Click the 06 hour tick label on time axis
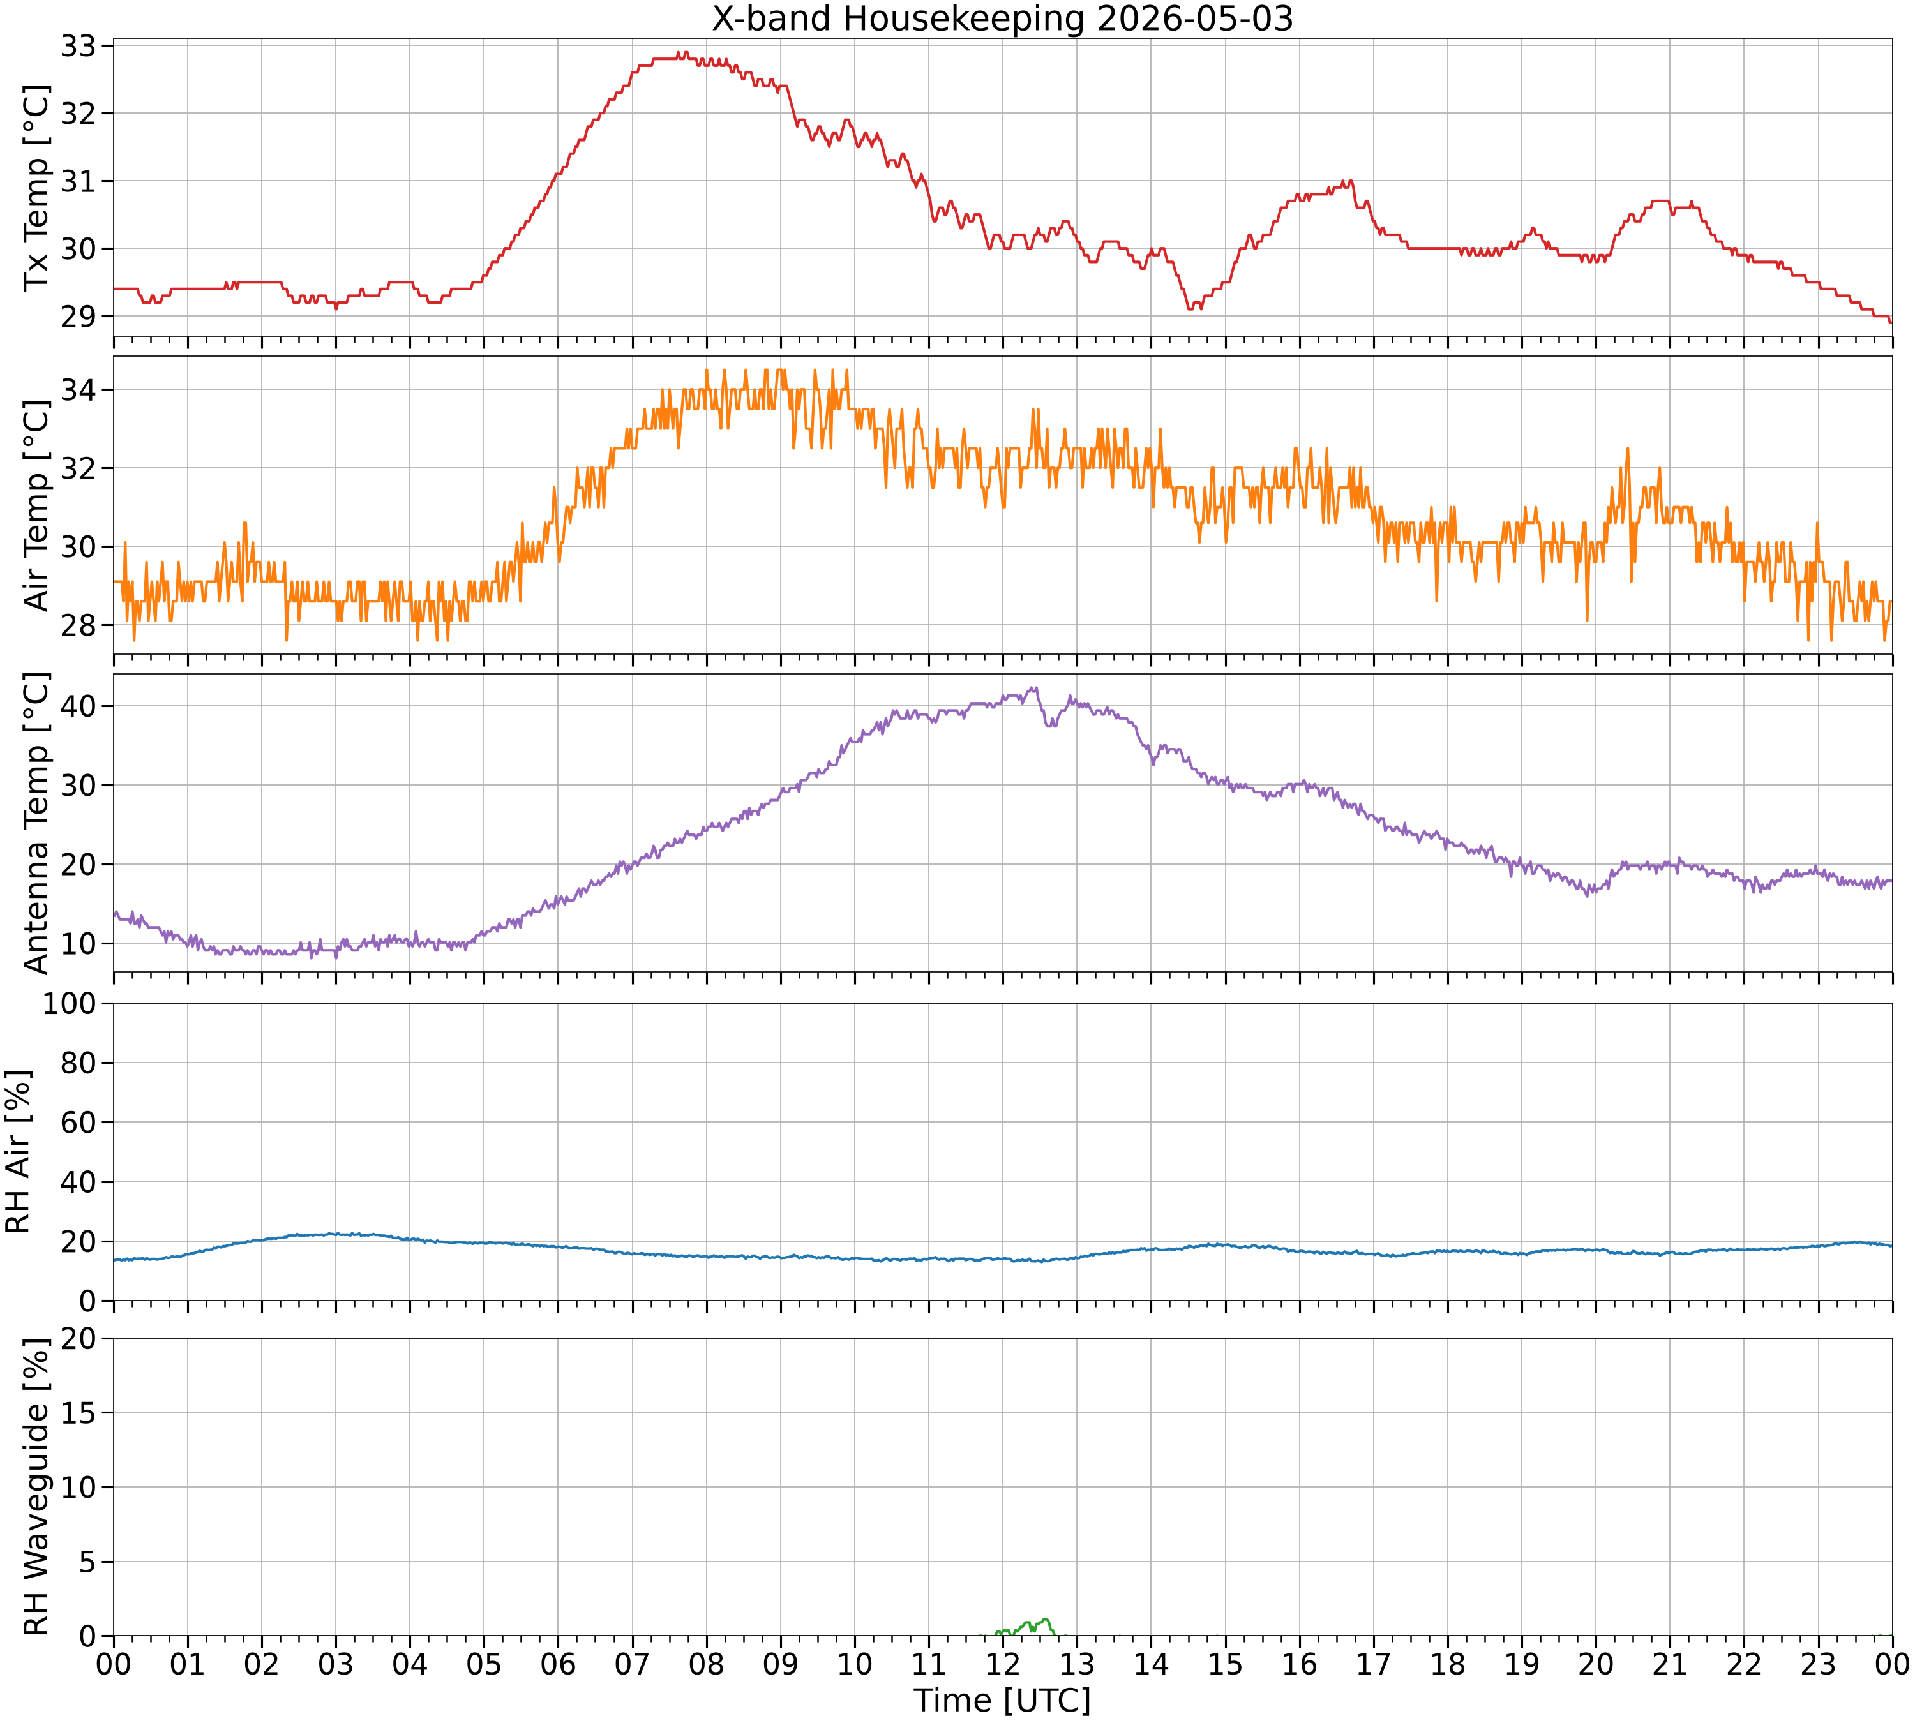The image size is (1915, 1723). coord(558,1664)
